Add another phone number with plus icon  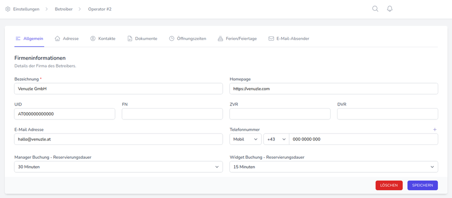(435, 130)
